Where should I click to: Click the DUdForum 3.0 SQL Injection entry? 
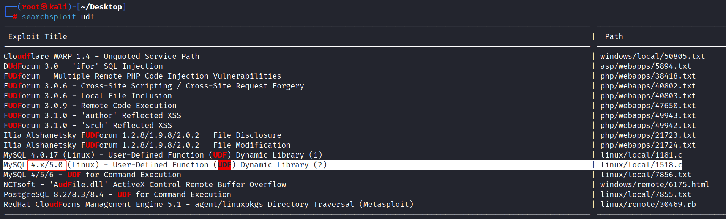click(83, 66)
